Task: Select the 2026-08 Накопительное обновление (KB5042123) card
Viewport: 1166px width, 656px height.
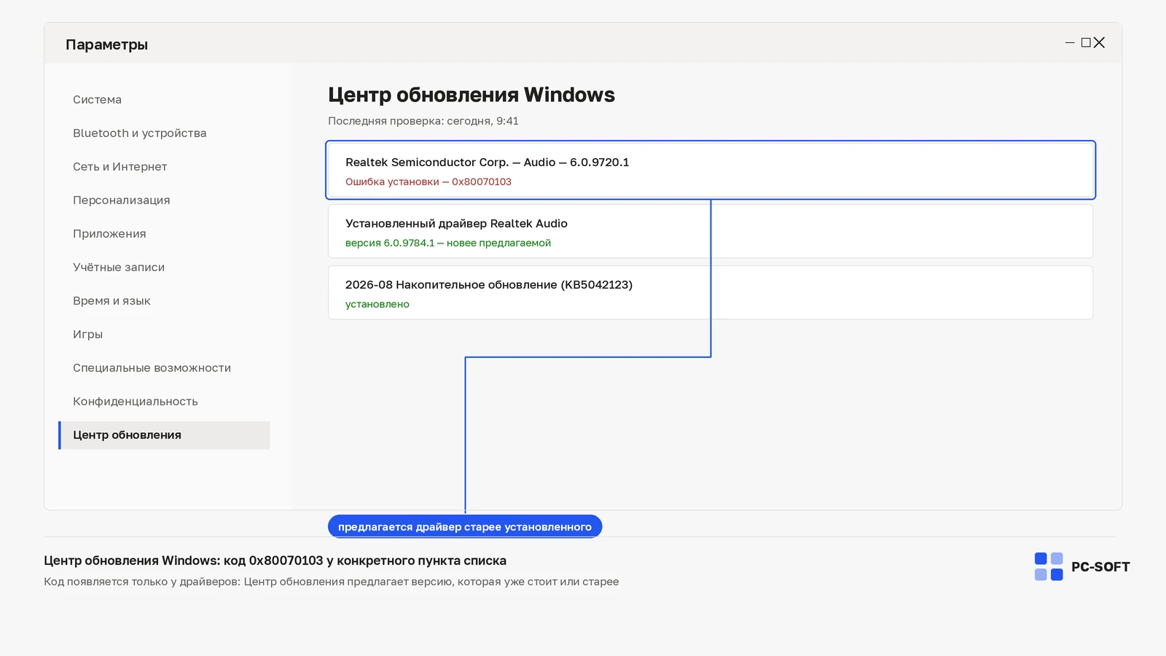Action: [711, 292]
